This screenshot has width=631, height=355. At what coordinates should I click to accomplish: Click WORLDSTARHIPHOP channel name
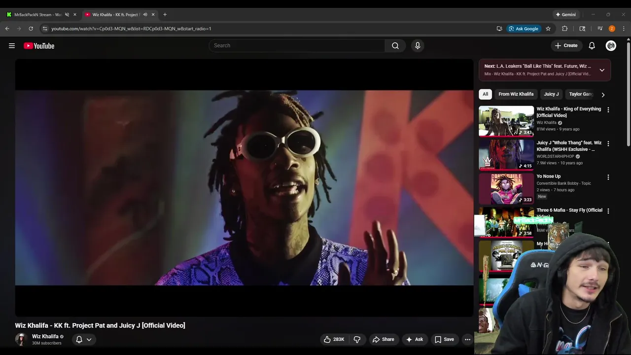[555, 156]
